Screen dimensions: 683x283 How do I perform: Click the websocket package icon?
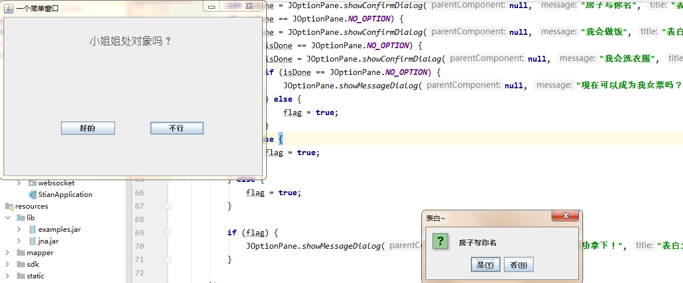pyautogui.click(x=32, y=183)
